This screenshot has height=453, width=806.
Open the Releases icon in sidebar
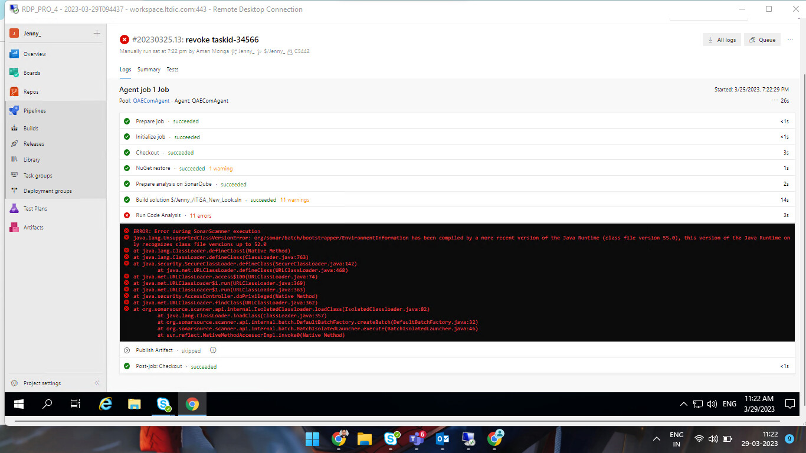pyautogui.click(x=13, y=143)
